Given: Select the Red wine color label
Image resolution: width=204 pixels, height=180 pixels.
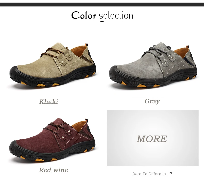Looking at the screenshot, I should [53, 170].
